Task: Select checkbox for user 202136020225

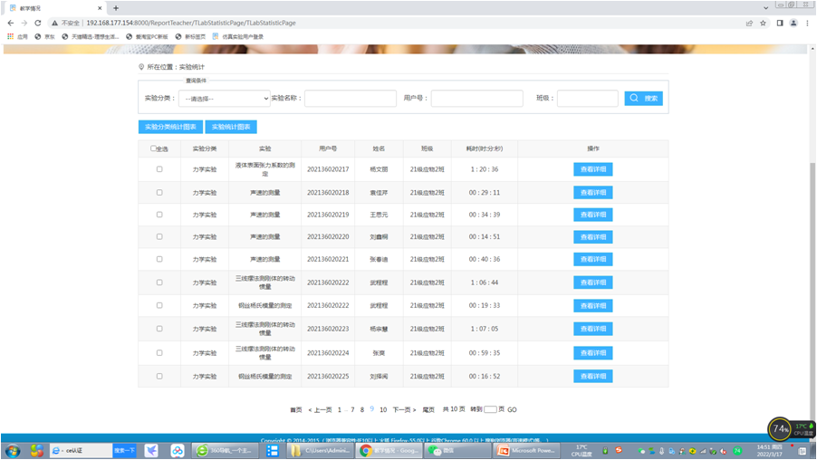Action: (x=159, y=376)
